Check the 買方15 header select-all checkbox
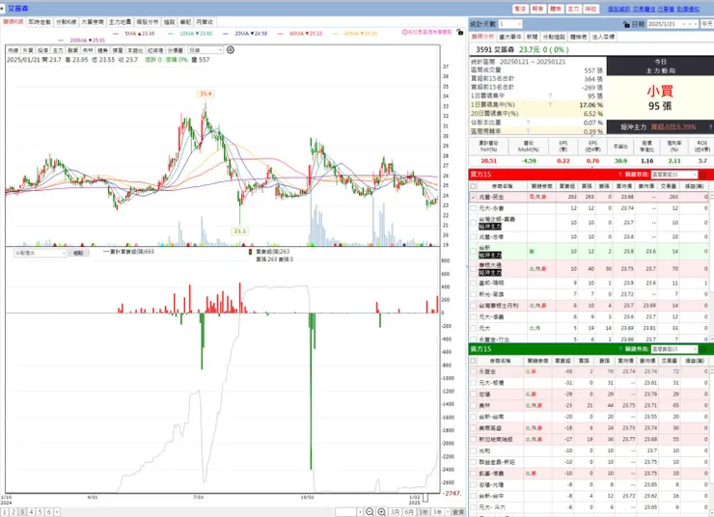714x517 pixels. (473, 186)
